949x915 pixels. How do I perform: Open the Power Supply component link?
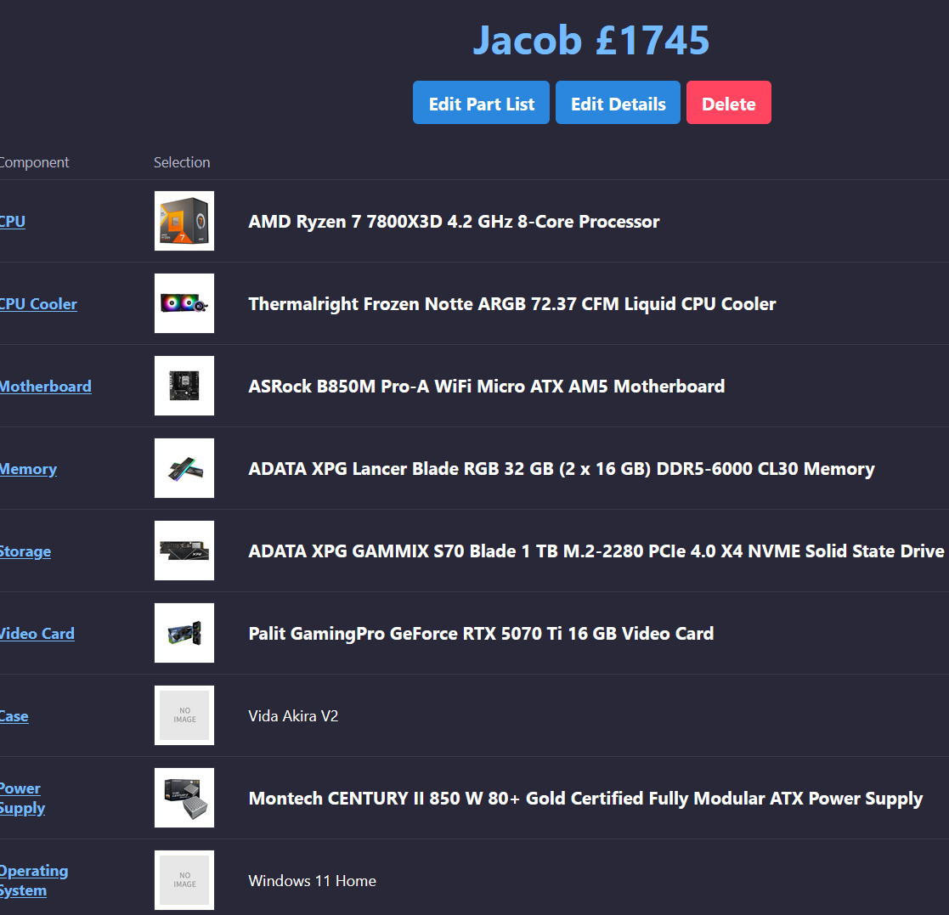tap(22, 799)
